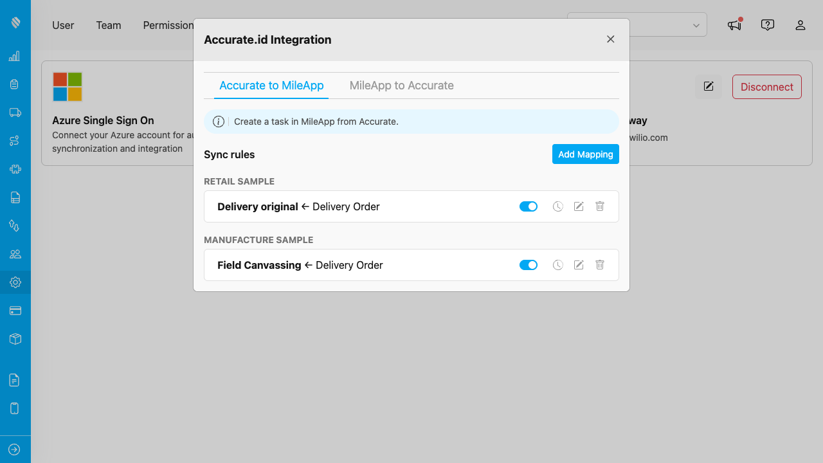Viewport: 823px width, 463px height.
Task: Open the puzzle piece plugin icon
Action: point(15,169)
